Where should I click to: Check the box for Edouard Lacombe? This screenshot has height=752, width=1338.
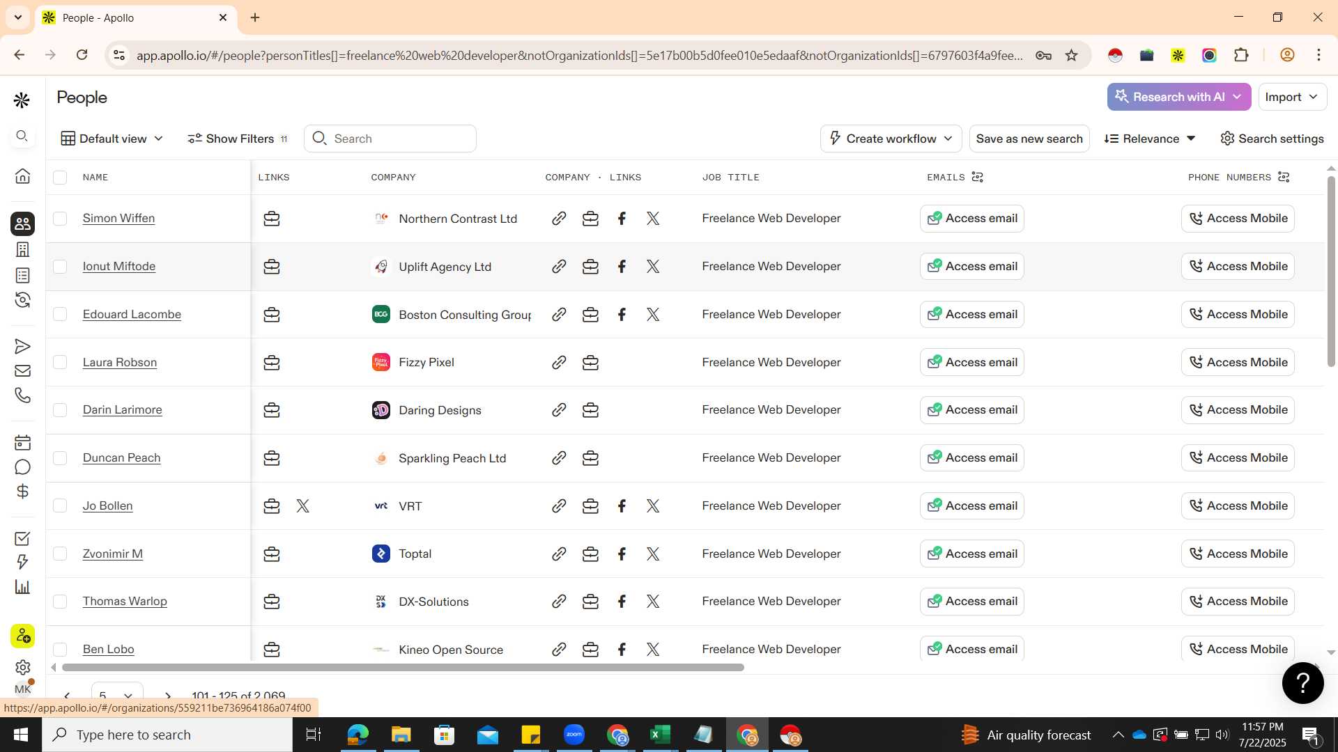(x=60, y=315)
